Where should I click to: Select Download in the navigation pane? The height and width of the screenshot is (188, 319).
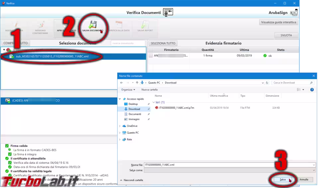pyautogui.click(x=134, y=109)
